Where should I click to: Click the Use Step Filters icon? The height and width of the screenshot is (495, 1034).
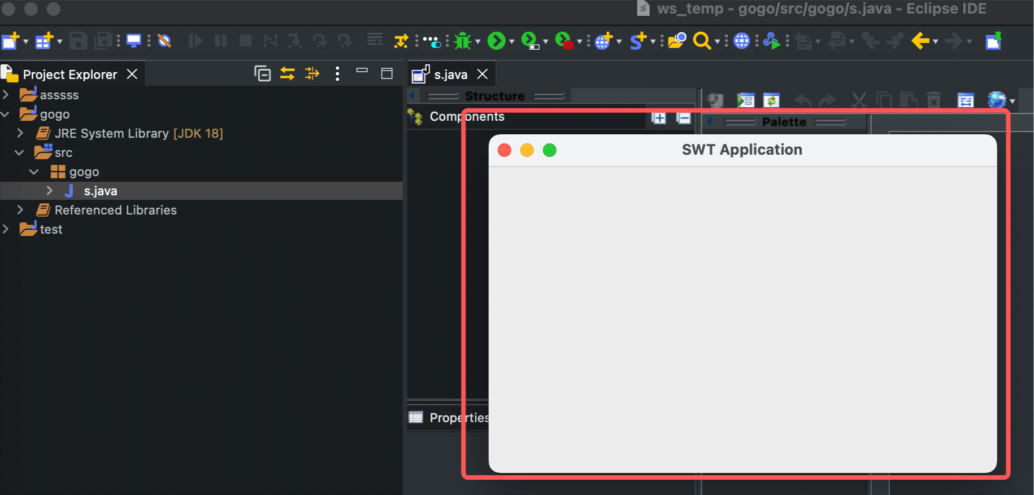pos(401,41)
